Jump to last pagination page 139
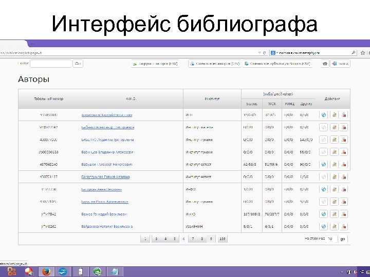370x277 pixels. [223, 239]
